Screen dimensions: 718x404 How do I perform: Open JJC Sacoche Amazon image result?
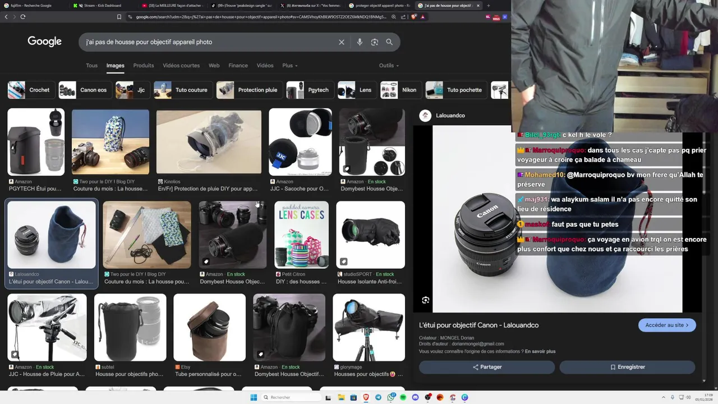[300, 142]
